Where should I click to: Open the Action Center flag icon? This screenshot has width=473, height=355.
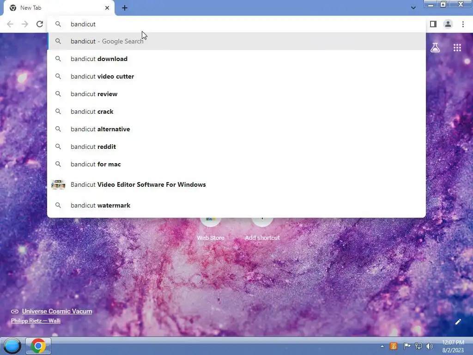(x=406, y=346)
